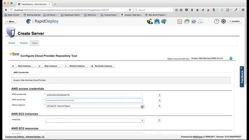Screen dimensions: 249x140
Task: Open the RapidDeploy Menu dropdown
Action: point(11,21)
